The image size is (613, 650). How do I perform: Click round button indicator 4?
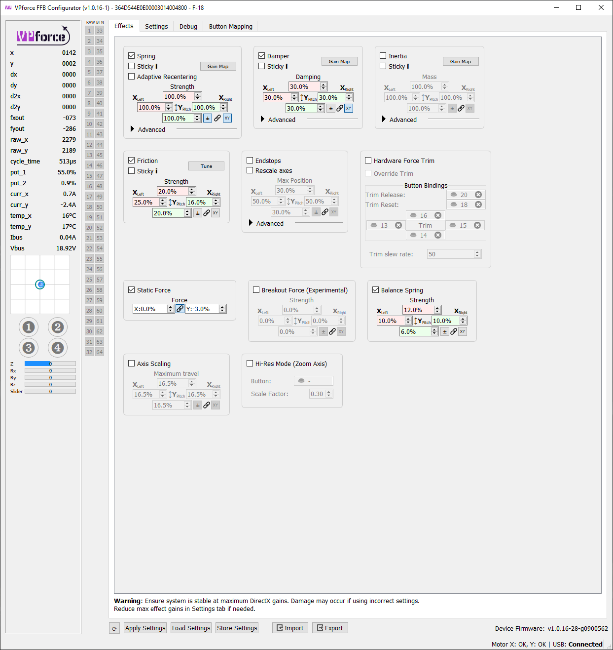coord(58,348)
